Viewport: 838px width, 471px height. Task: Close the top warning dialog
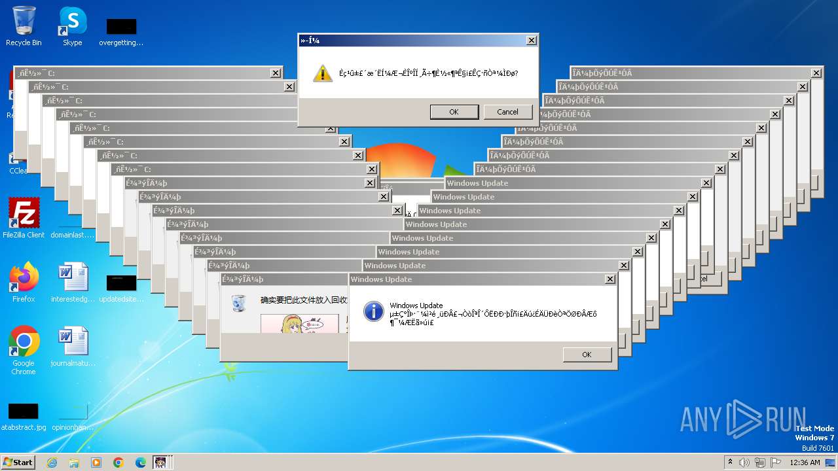point(531,41)
